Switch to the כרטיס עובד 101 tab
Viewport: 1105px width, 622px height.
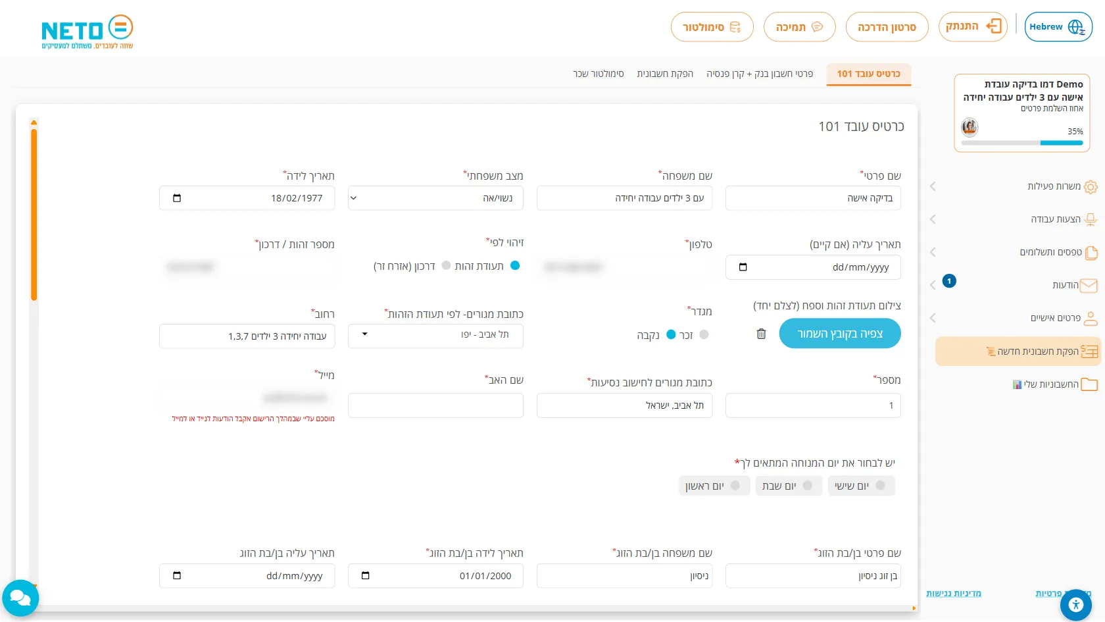click(868, 74)
